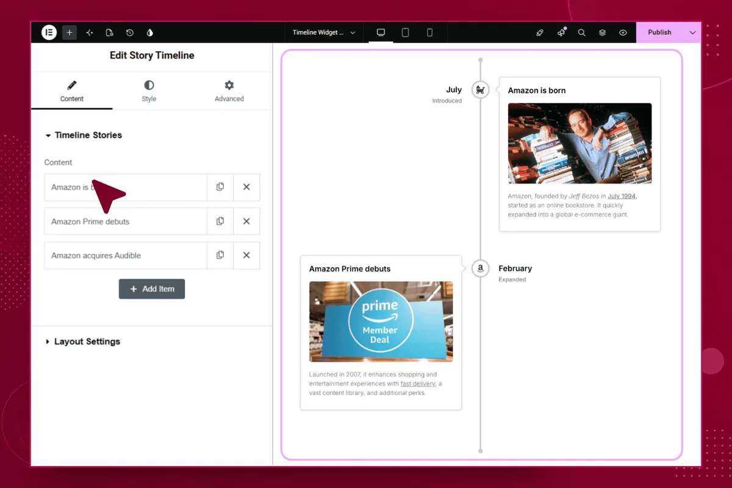The image size is (732, 488).
Task: Click the Add Item button
Action: 152,289
